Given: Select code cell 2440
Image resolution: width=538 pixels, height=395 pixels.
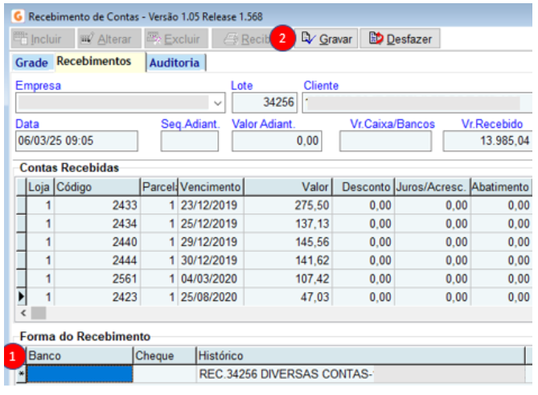Looking at the screenshot, I should point(97,242).
